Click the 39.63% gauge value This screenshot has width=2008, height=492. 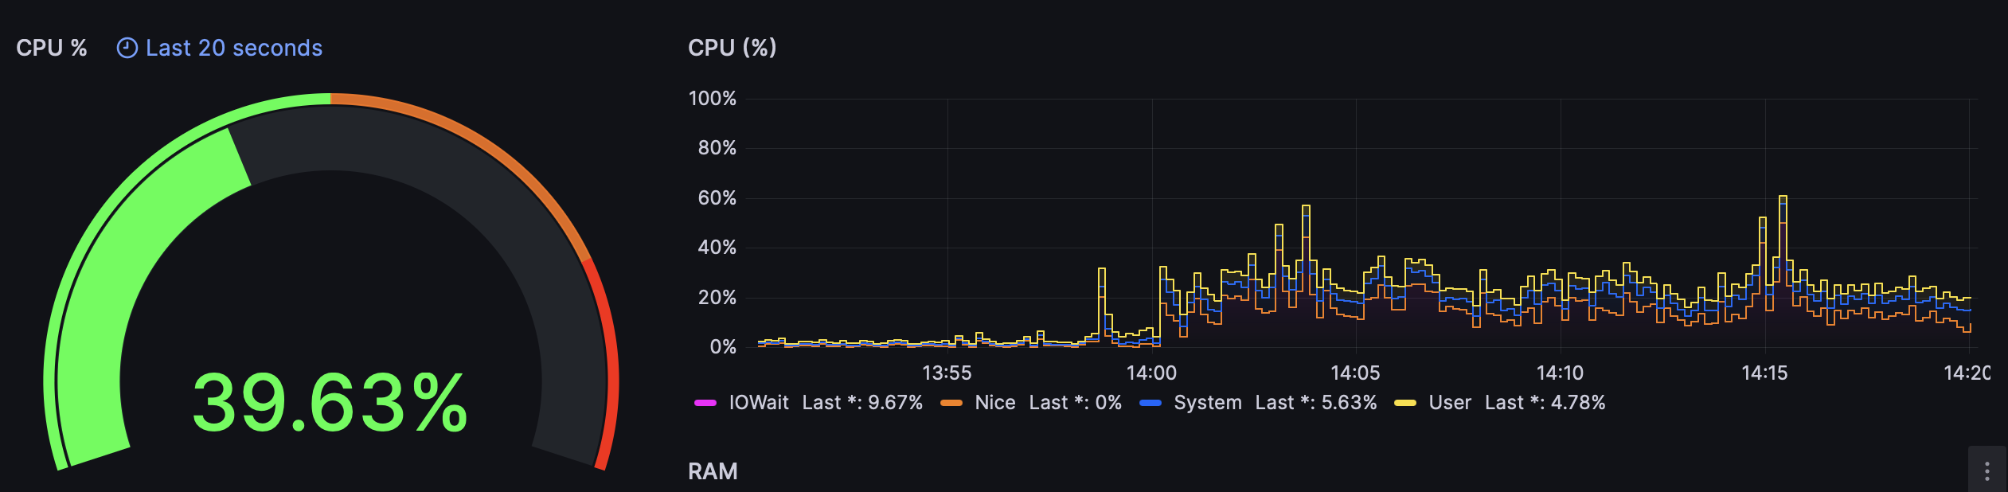coord(330,403)
